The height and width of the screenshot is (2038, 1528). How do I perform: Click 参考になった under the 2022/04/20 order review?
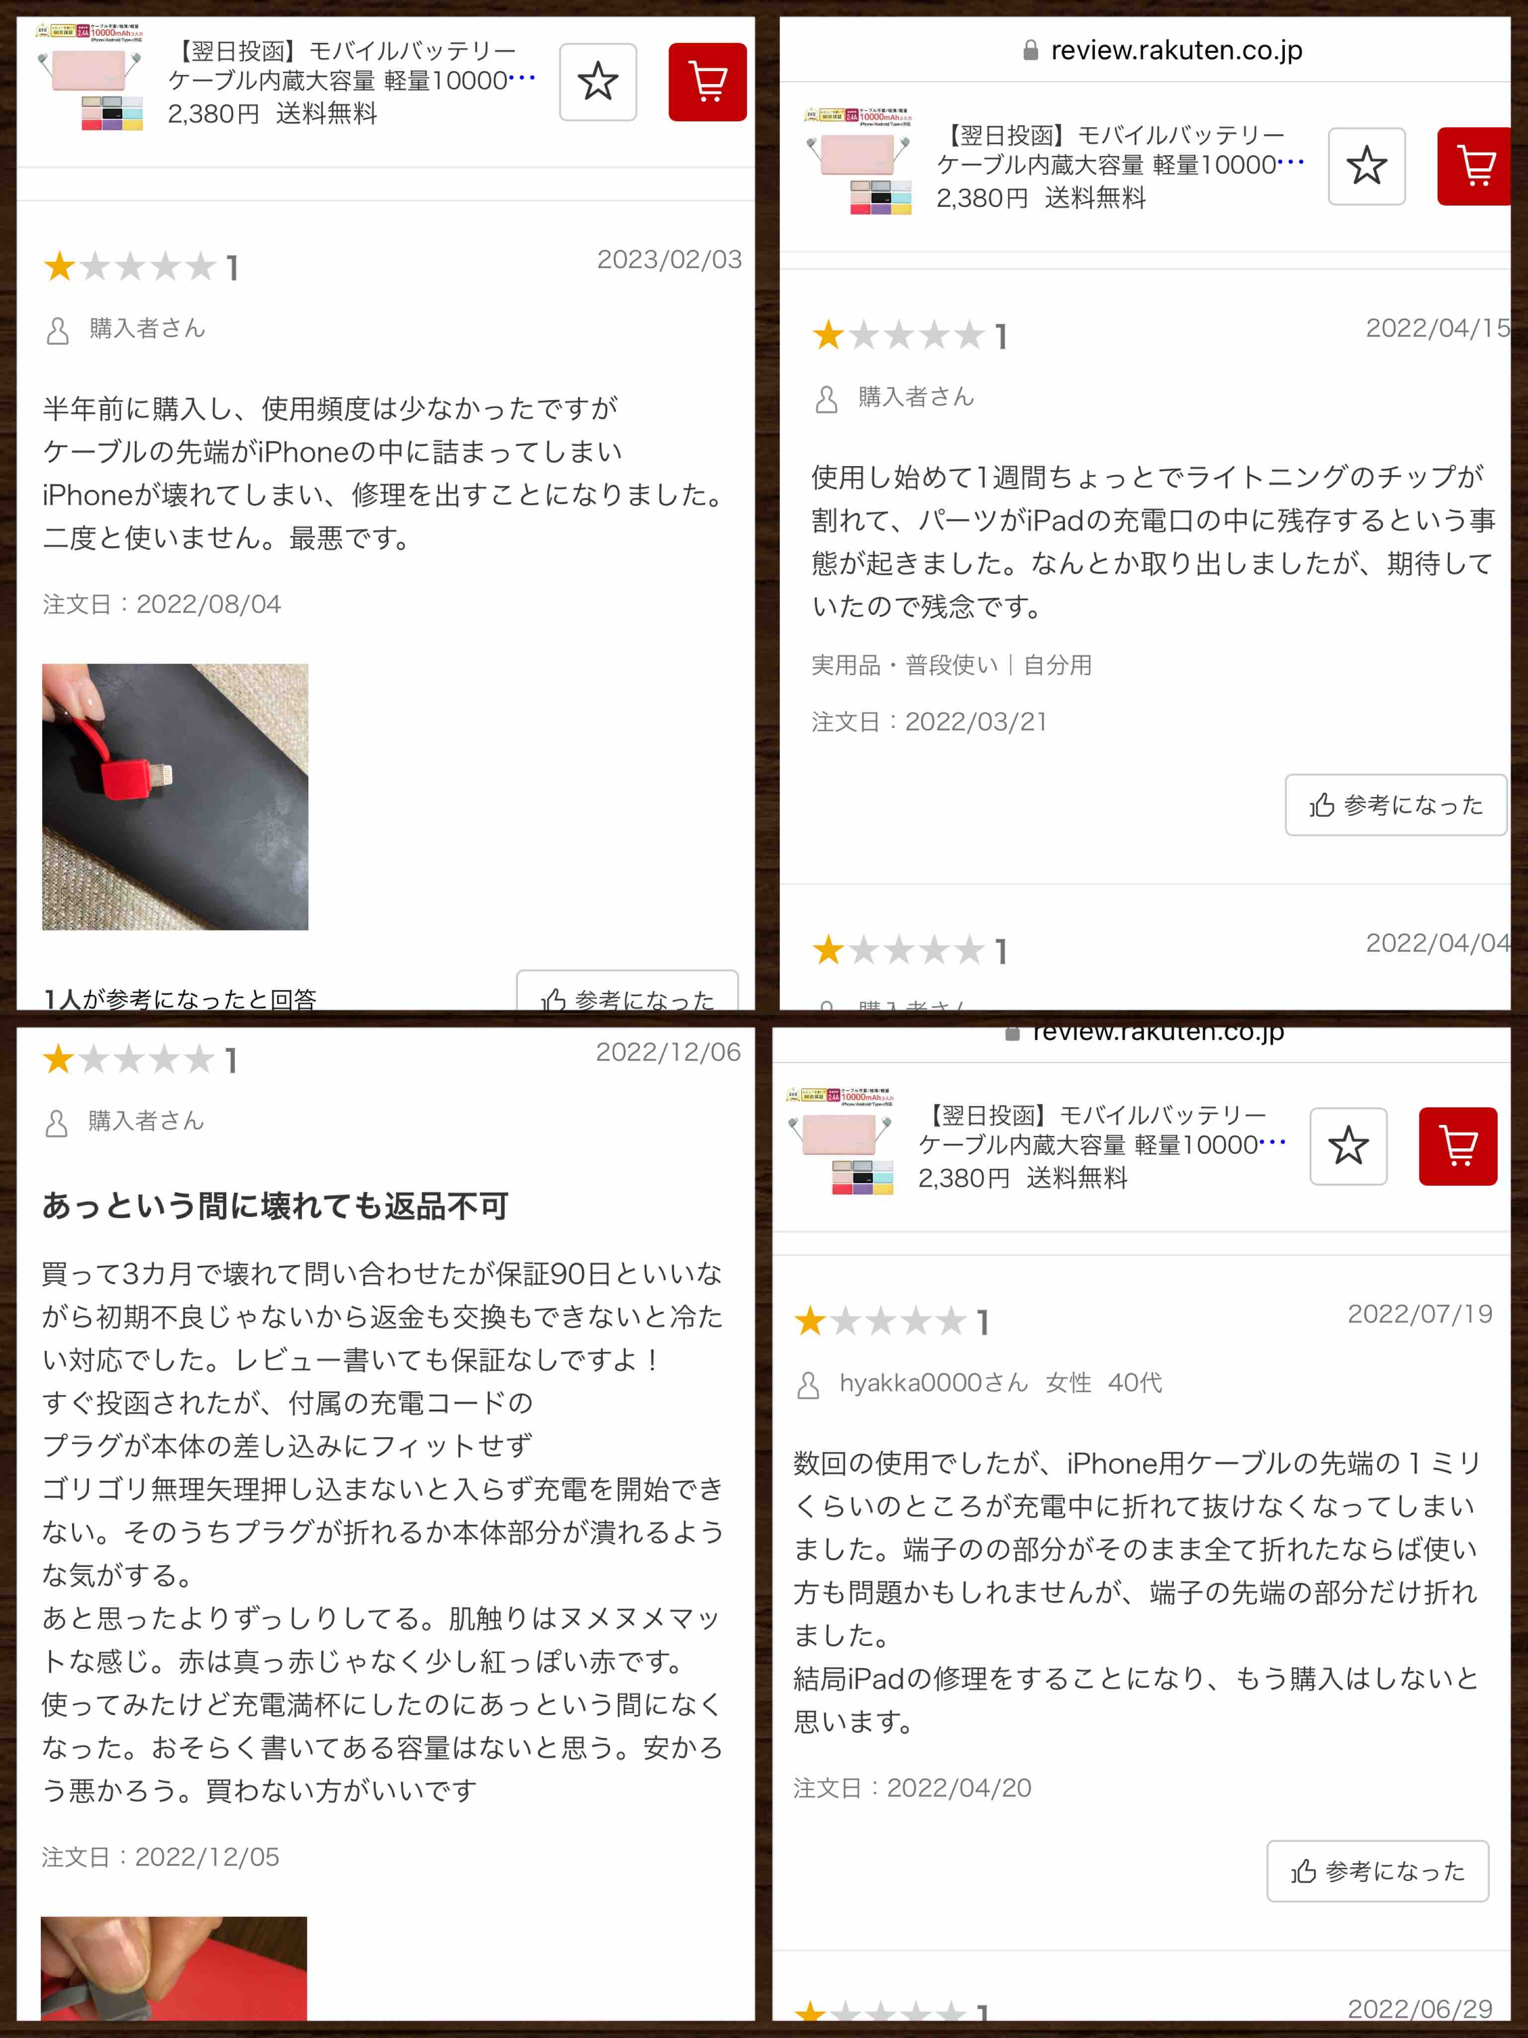pos(1377,1871)
